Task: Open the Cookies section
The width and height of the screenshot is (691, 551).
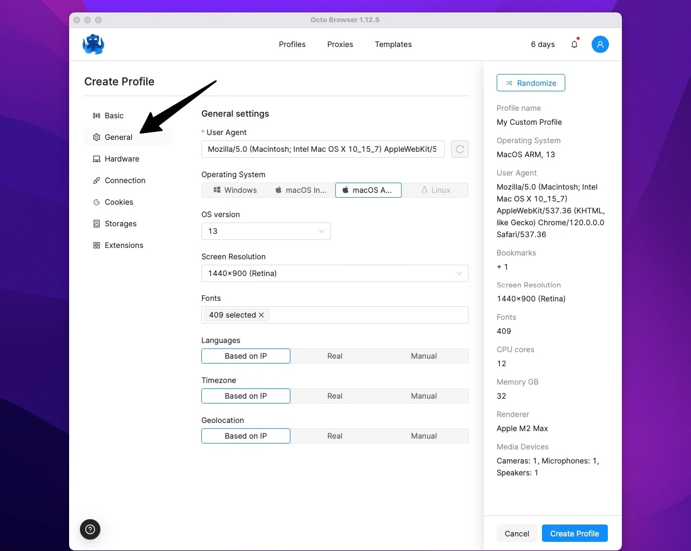Action: point(119,201)
